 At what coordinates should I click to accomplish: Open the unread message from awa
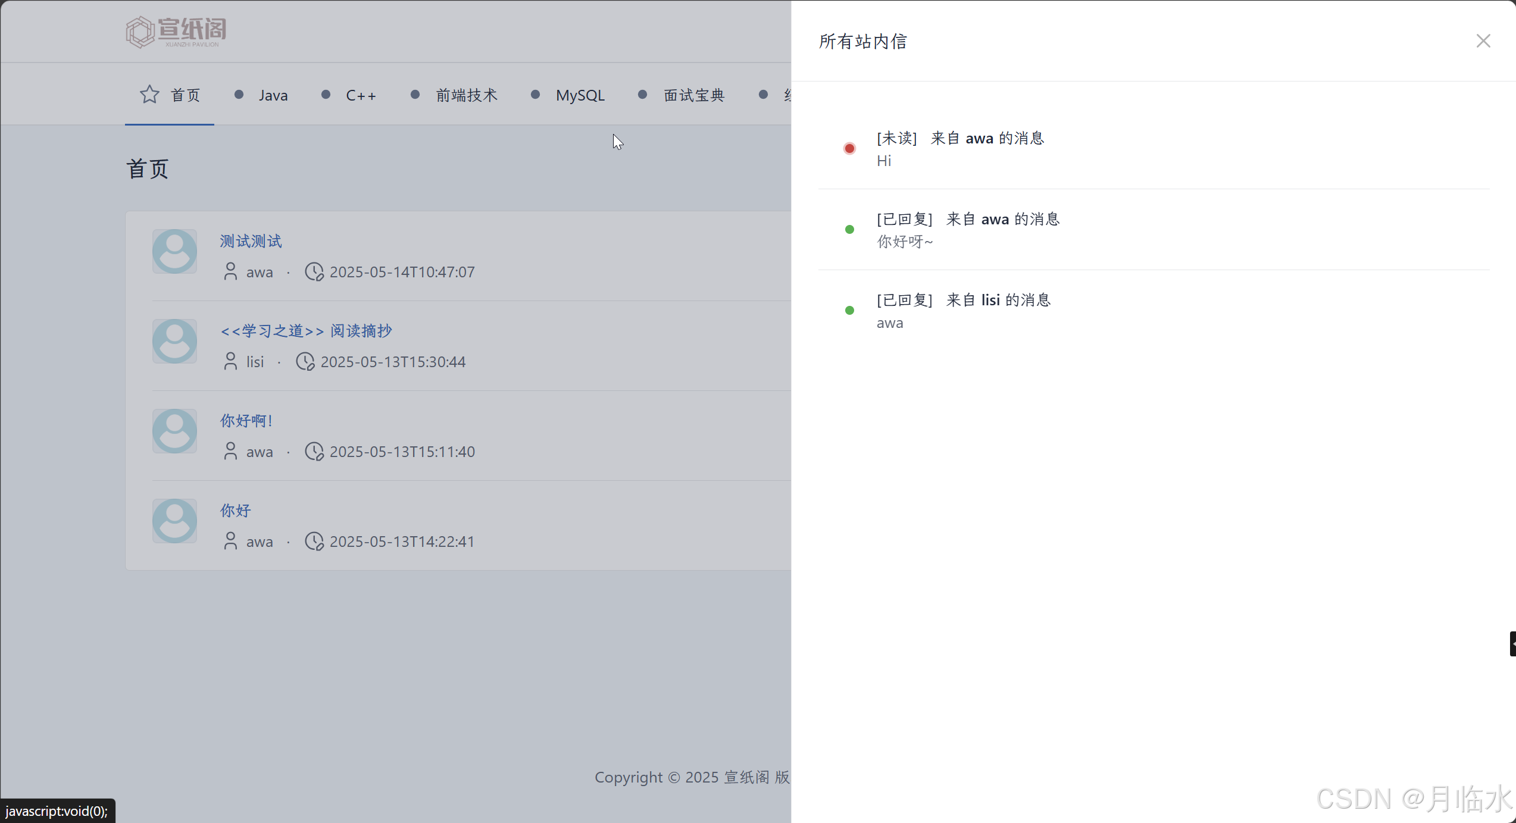pos(960,139)
